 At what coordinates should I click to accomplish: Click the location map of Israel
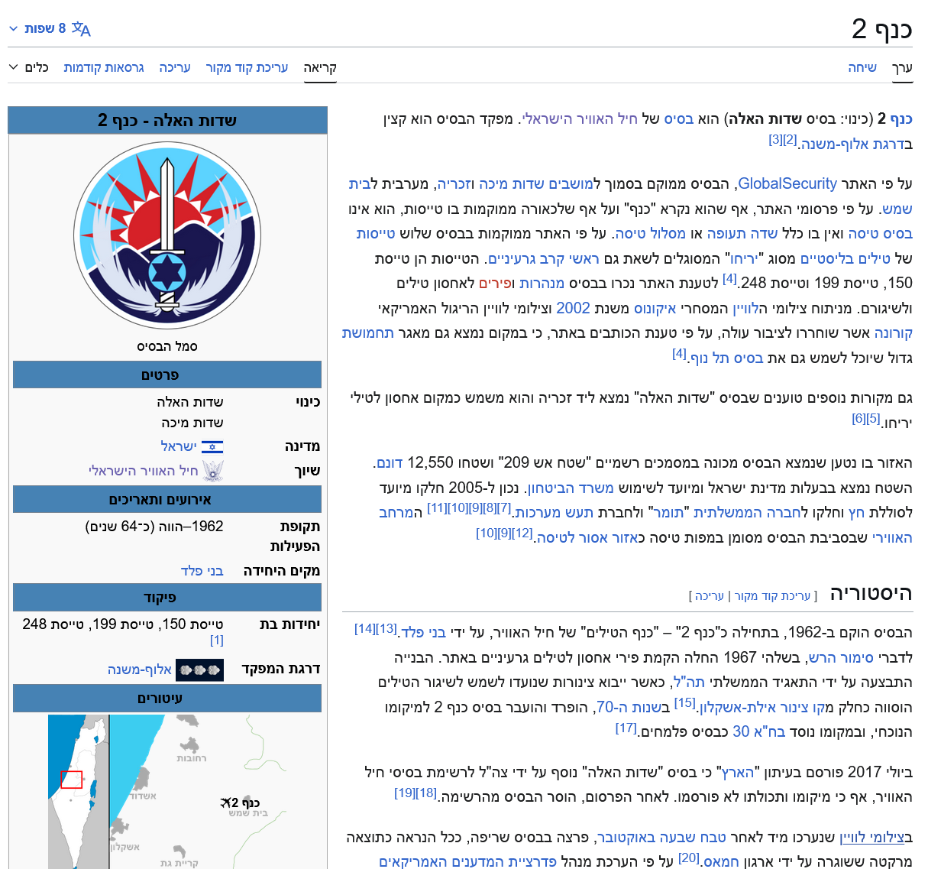78,792
